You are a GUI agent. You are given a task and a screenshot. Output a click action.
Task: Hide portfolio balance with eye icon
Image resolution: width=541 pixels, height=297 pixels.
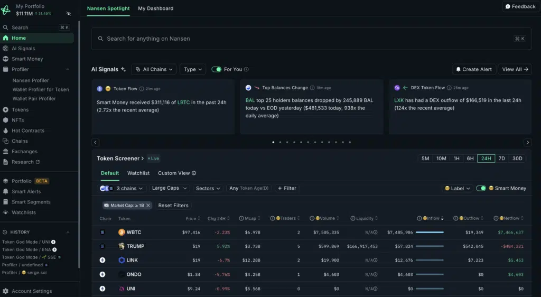click(x=69, y=13)
